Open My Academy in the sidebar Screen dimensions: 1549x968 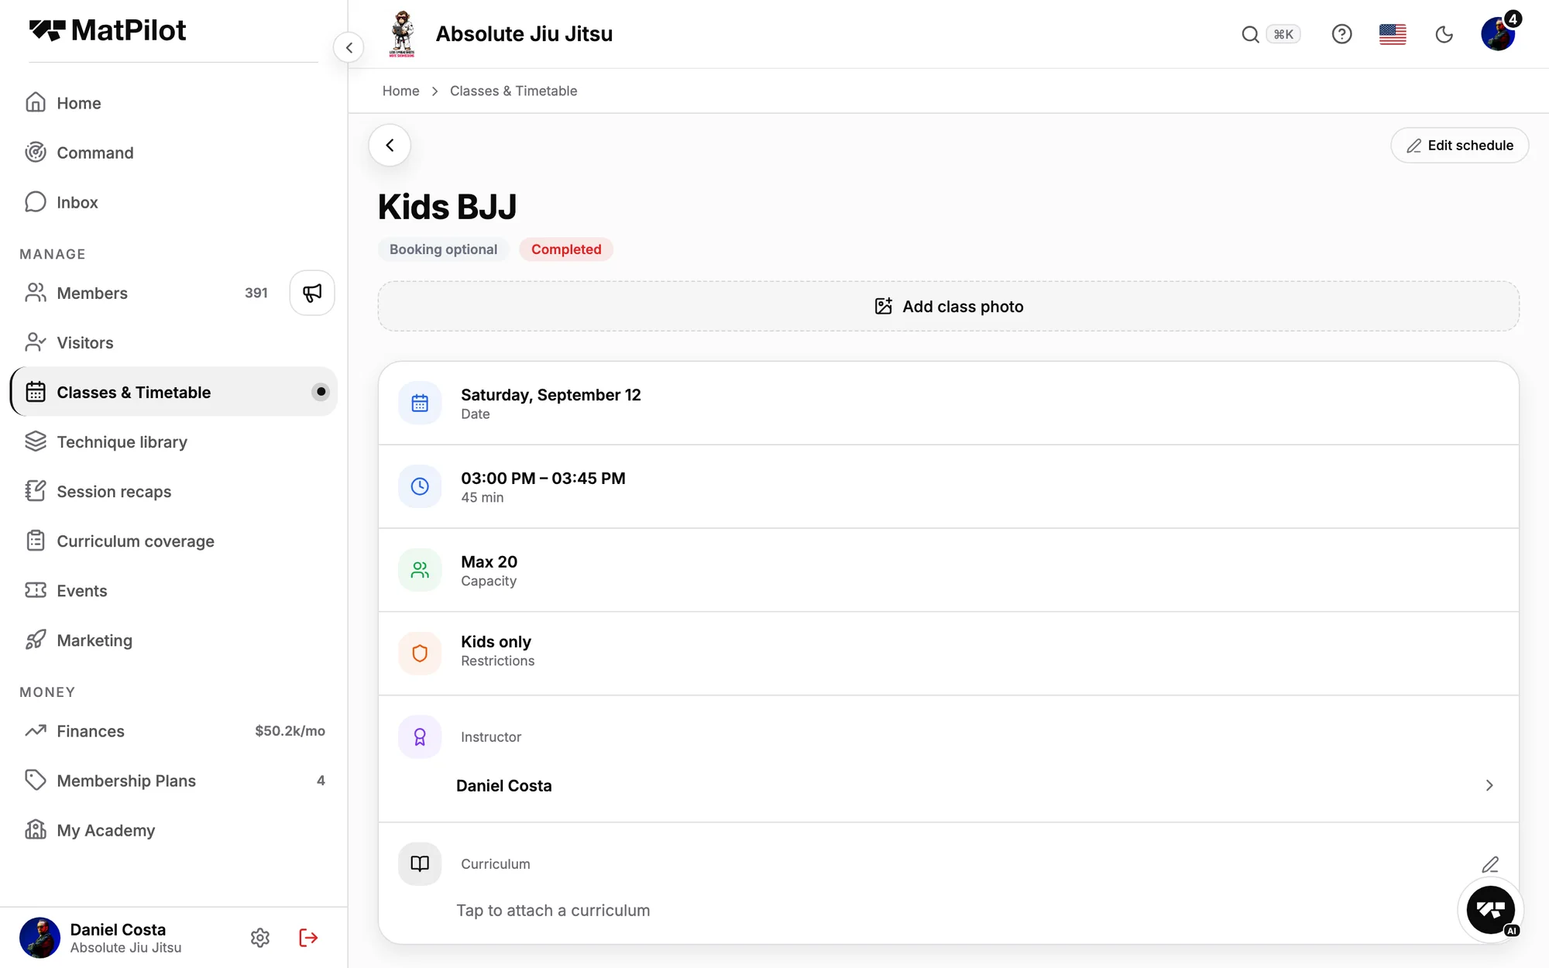point(173,830)
